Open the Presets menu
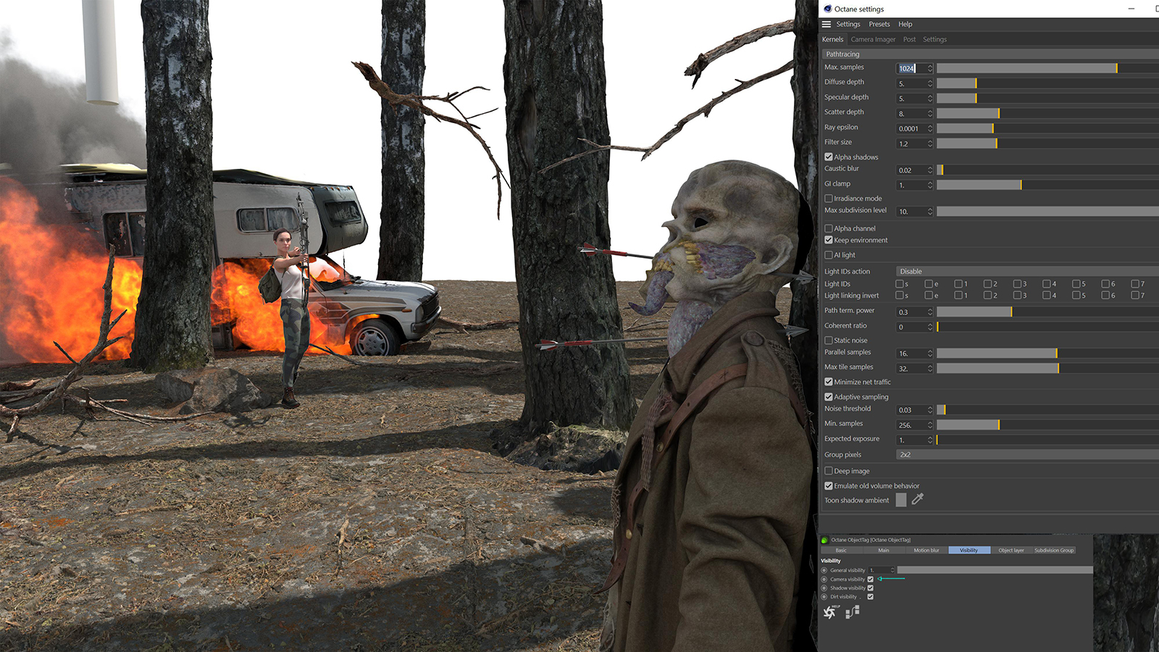This screenshot has height=652, width=1159. 879,24
